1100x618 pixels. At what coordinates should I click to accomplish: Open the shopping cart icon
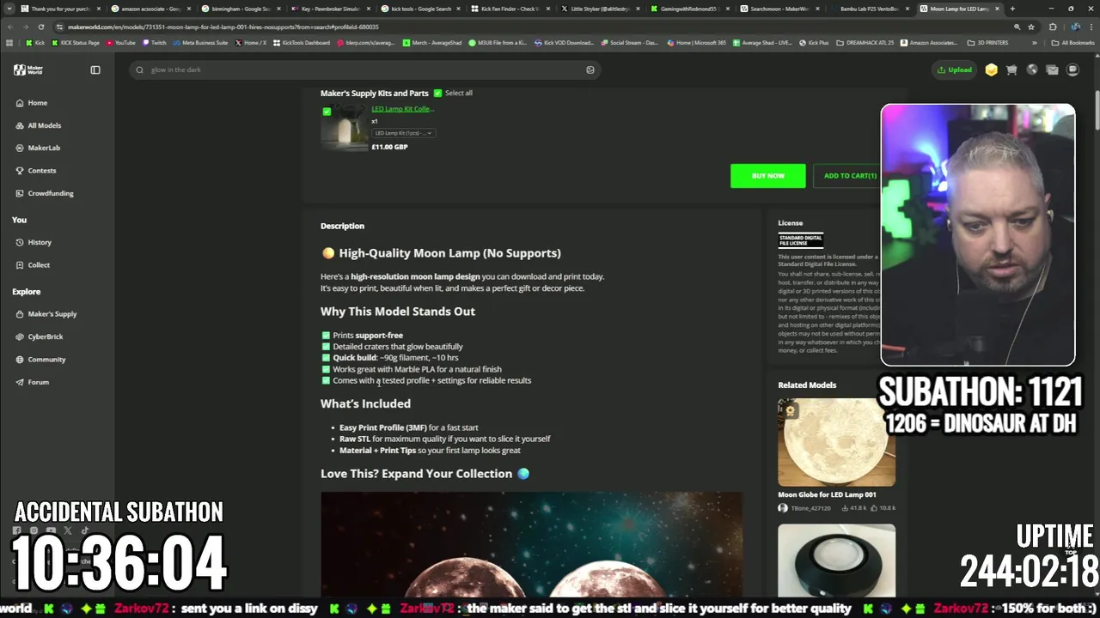(1011, 70)
